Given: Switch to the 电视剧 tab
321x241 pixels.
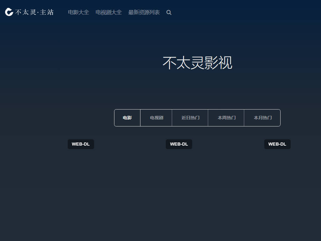Looking at the screenshot, I should click(x=156, y=118).
